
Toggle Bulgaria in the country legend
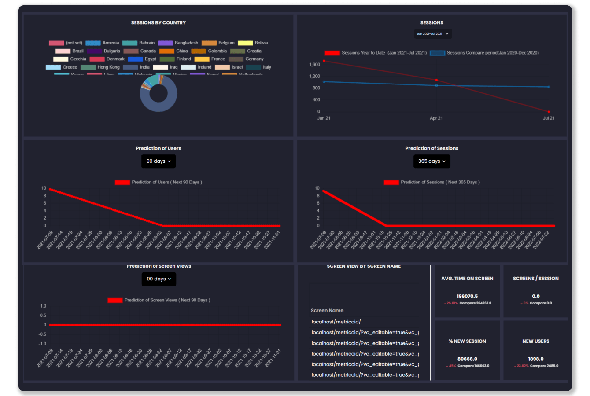point(103,51)
